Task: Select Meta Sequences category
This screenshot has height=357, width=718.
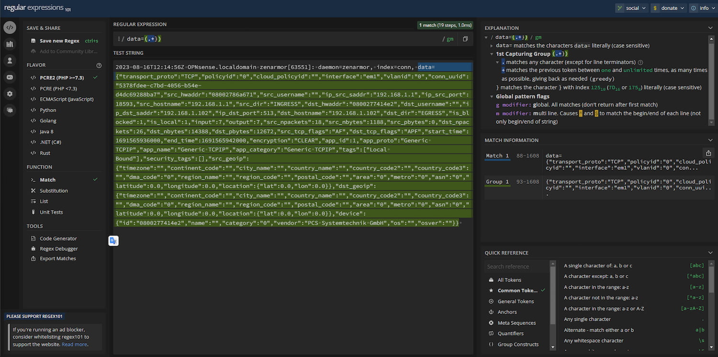Action: click(x=516, y=323)
